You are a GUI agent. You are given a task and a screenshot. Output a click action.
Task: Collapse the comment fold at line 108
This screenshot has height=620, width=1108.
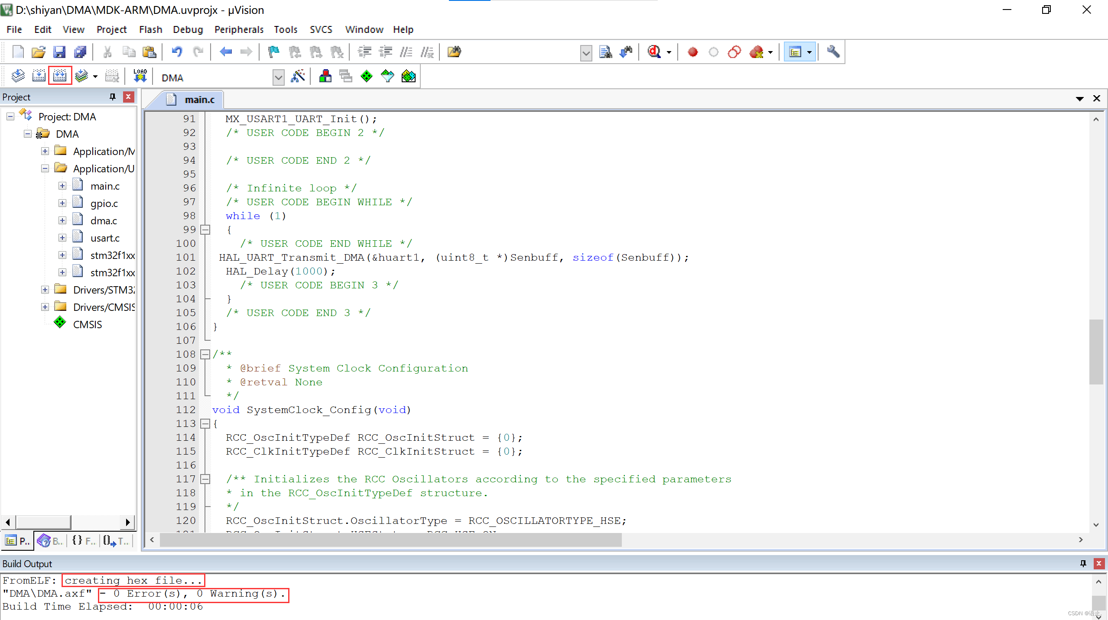click(x=205, y=354)
